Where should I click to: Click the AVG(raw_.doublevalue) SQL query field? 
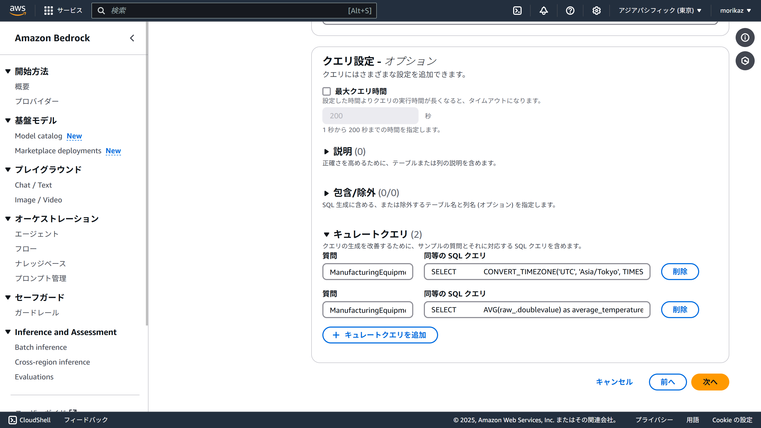pyautogui.click(x=537, y=310)
